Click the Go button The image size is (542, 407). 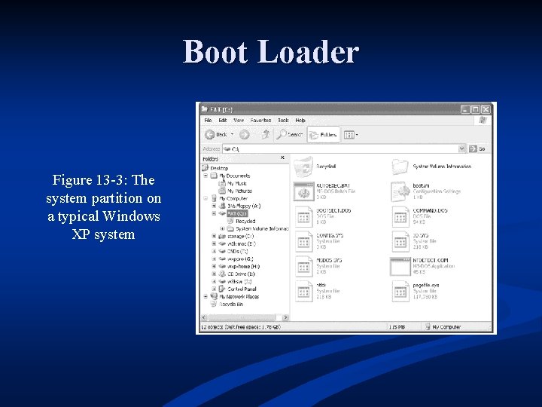coord(477,148)
